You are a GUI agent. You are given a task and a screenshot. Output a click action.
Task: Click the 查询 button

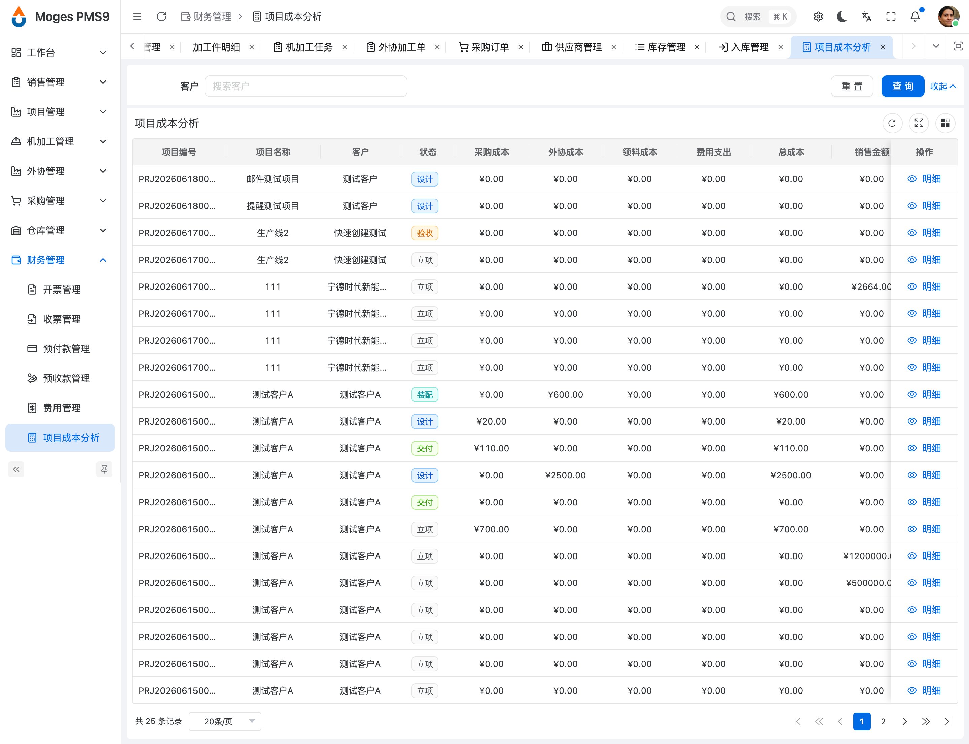click(x=903, y=86)
